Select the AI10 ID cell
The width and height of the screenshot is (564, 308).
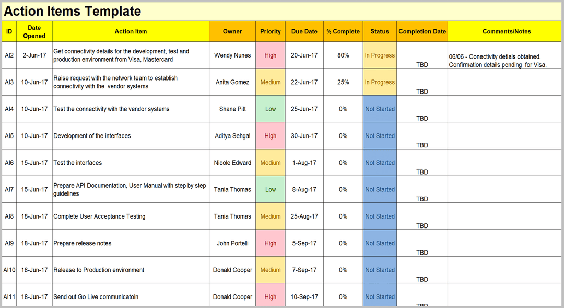(9, 270)
